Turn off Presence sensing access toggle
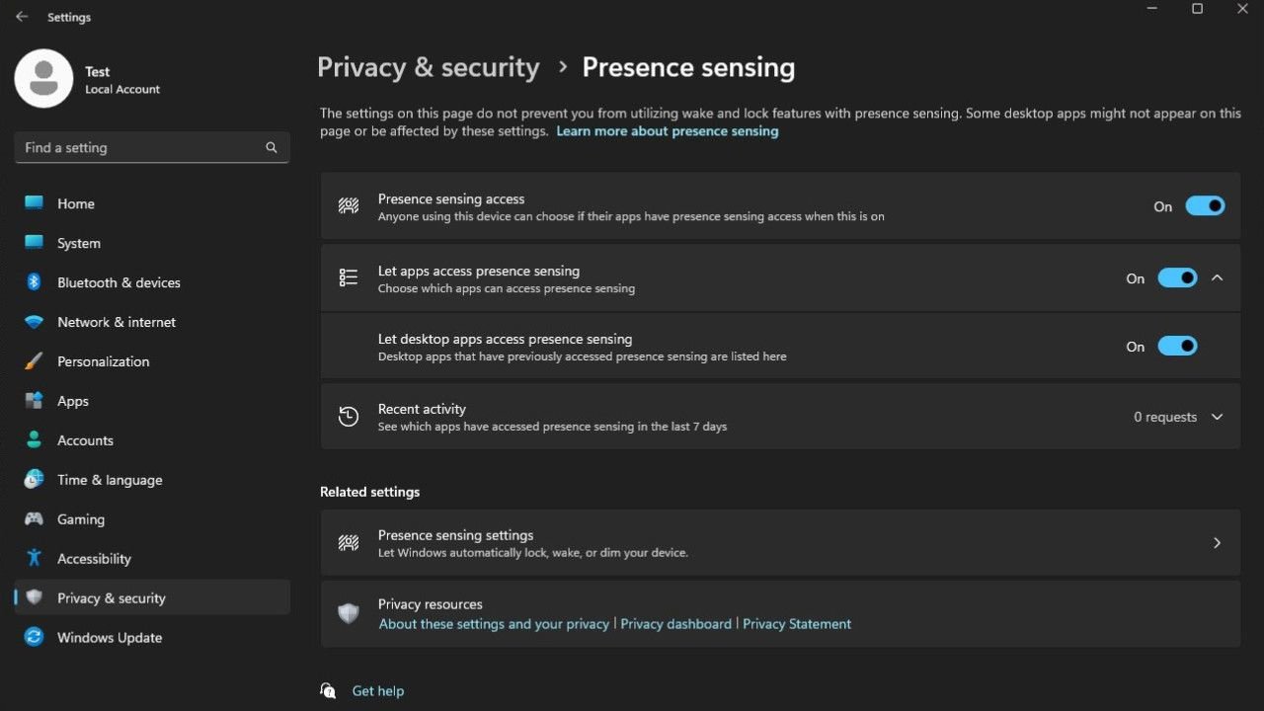The width and height of the screenshot is (1264, 711). coord(1205,206)
